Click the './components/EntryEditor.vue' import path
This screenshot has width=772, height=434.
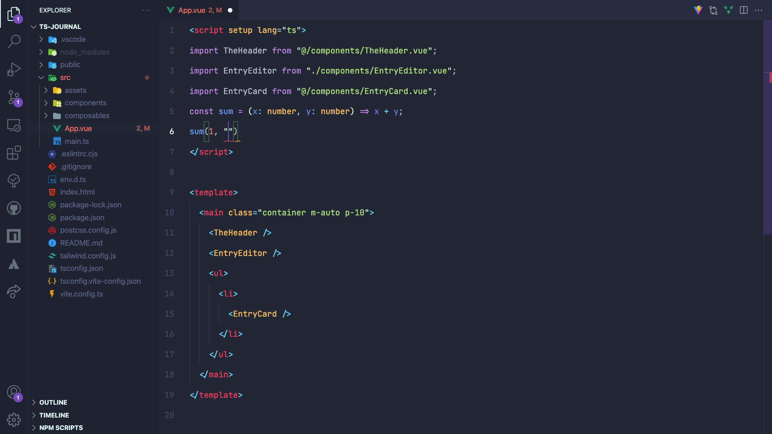click(x=379, y=71)
